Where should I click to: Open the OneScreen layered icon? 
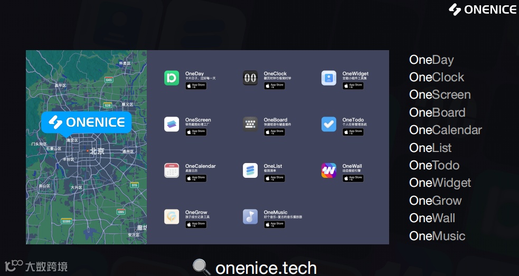point(172,124)
